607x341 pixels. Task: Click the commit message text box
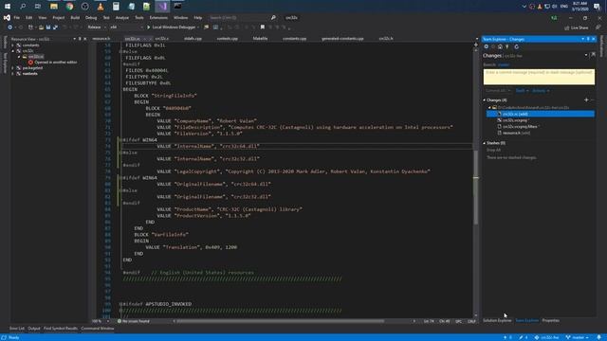539,77
